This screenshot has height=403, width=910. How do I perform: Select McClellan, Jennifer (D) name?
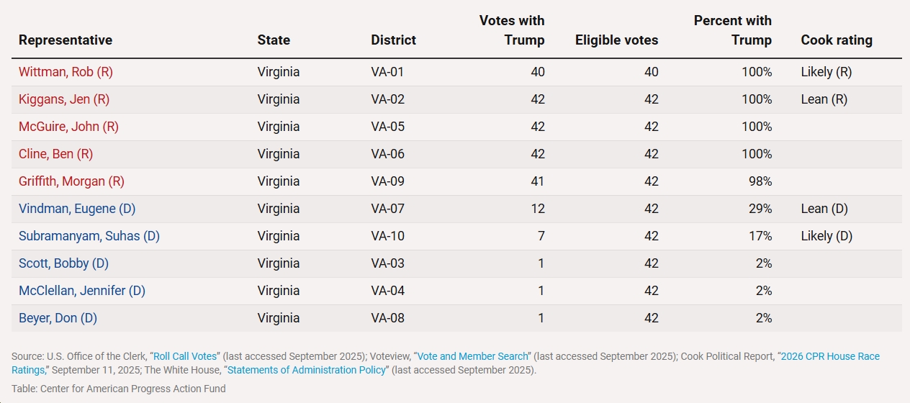81,291
